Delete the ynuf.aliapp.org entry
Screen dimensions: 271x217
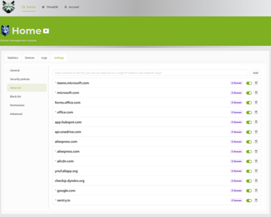click(256, 171)
